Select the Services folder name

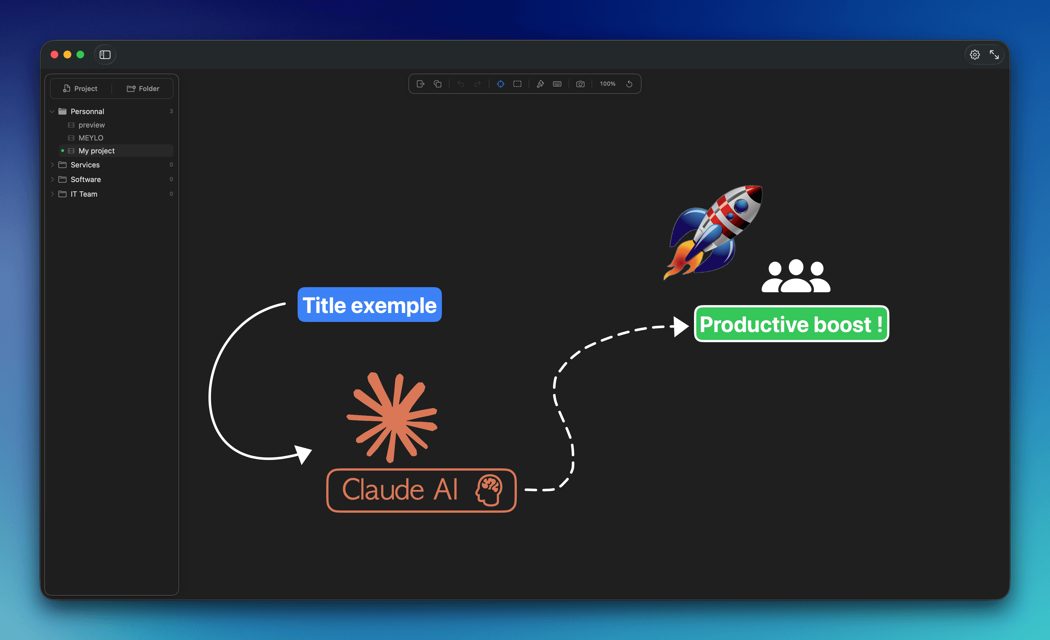click(x=85, y=165)
